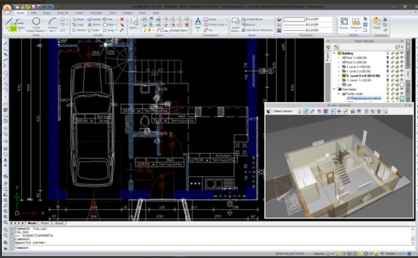Image resolution: width=418 pixels, height=258 pixels.
Task: Click the Mirror button in Modify
Action: coord(94,24)
